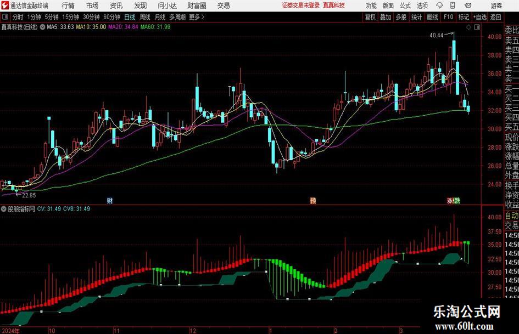This screenshot has width=519, height=334.
Task: Open the 市场 menu
Action: 92,5
